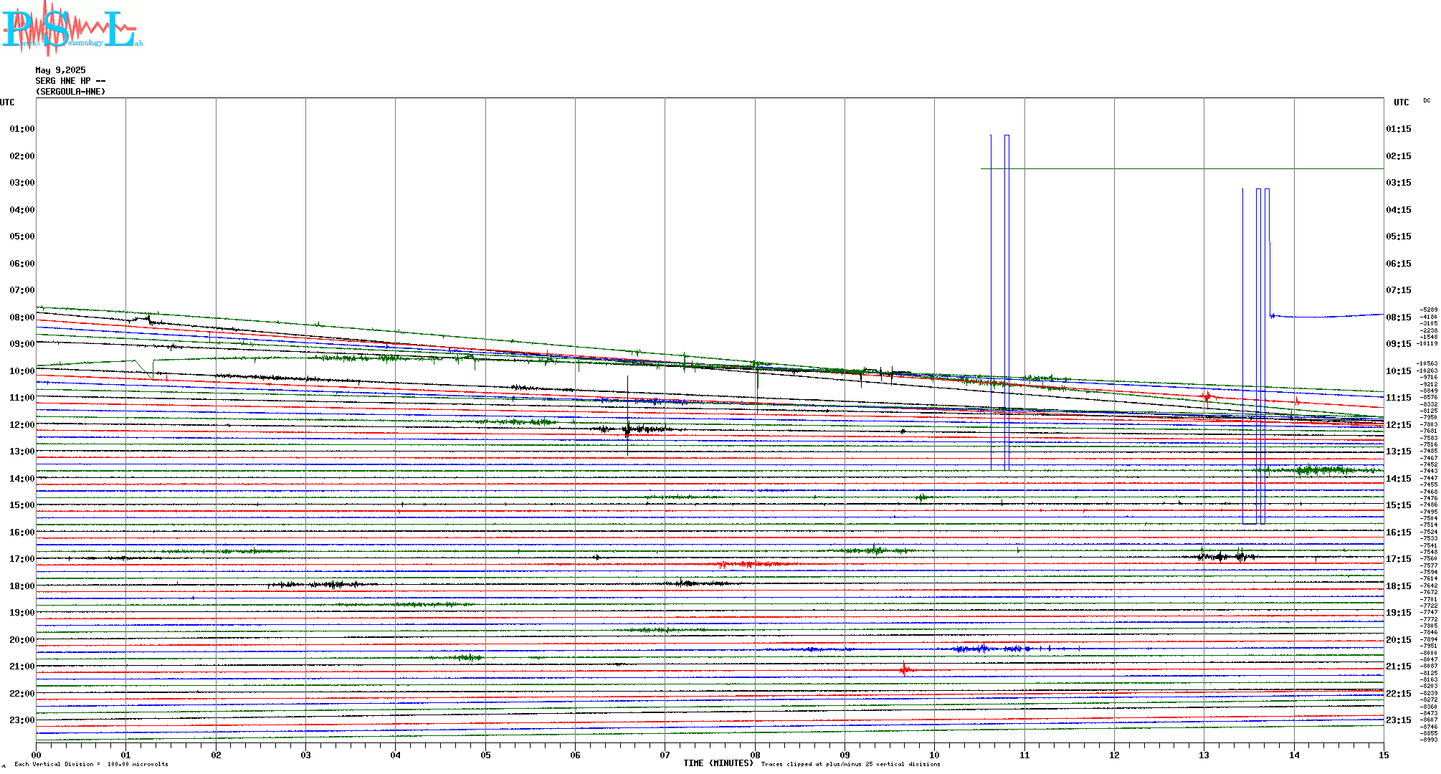The height and width of the screenshot is (774, 1441).
Task: Click the PSL seismology lab logo
Action: 72,29
